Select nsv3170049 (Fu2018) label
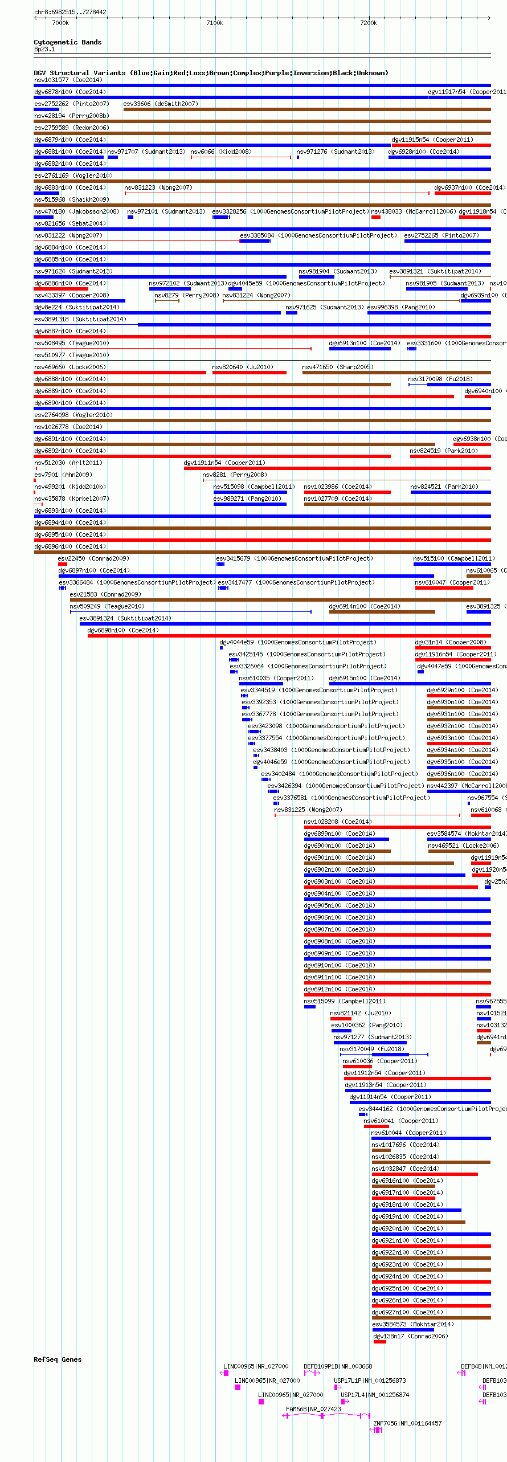 click(372, 1049)
